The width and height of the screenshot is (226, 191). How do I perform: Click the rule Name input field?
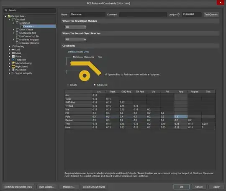coord(87,14)
